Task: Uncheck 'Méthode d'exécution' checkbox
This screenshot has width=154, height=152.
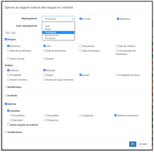Action: pyautogui.click(x=116, y=116)
